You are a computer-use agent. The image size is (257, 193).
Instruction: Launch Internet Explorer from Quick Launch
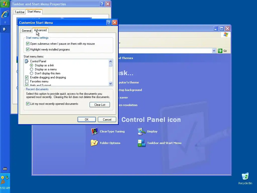coord(5,14)
